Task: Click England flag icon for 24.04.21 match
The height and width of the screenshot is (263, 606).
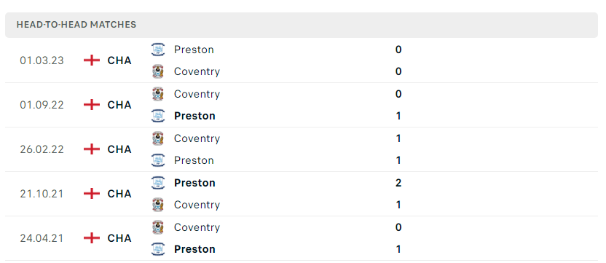Action: click(x=92, y=238)
